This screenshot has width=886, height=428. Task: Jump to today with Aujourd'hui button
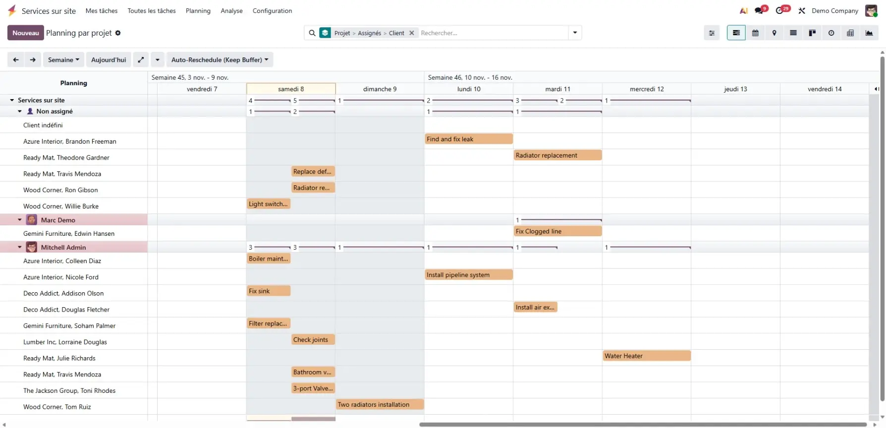point(109,60)
